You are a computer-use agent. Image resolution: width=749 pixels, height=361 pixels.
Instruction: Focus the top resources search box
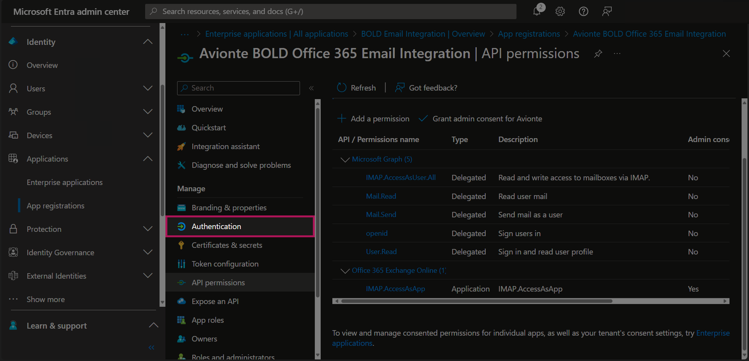331,11
